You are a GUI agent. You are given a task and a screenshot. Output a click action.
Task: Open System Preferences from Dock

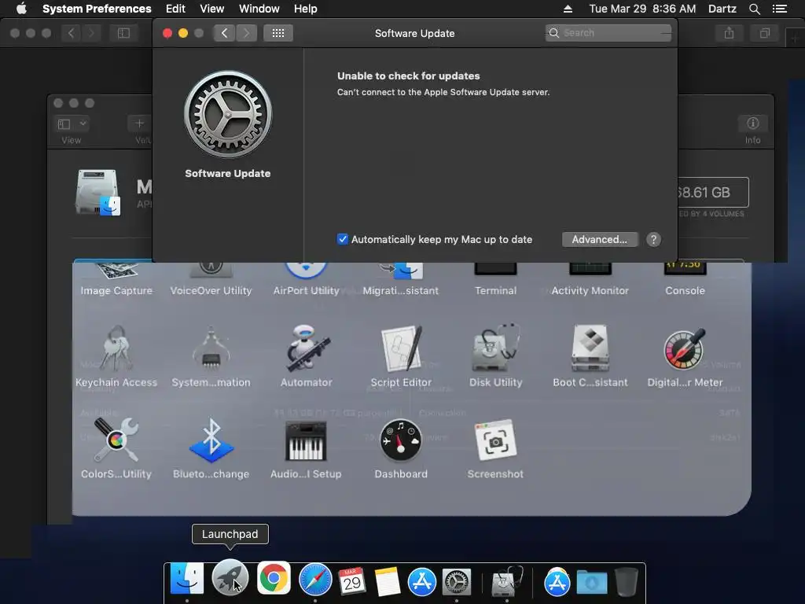click(x=457, y=582)
